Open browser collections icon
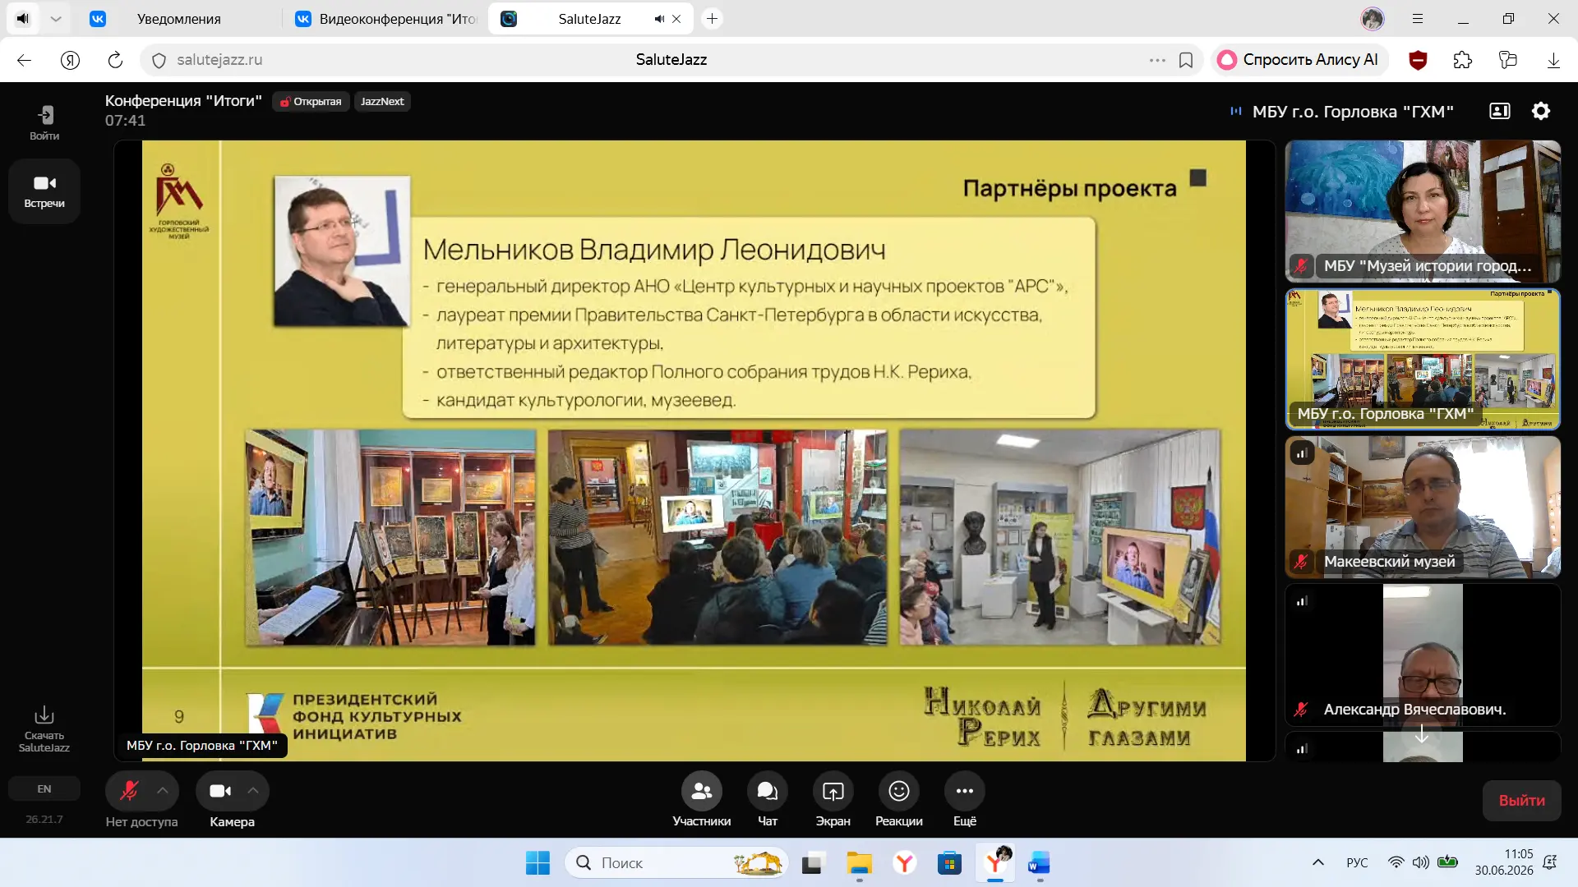This screenshot has height=887, width=1578. click(1508, 60)
